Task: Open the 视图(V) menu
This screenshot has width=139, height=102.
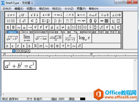Action: tap(31, 9)
